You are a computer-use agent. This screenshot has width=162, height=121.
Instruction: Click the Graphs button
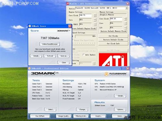point(98,116)
